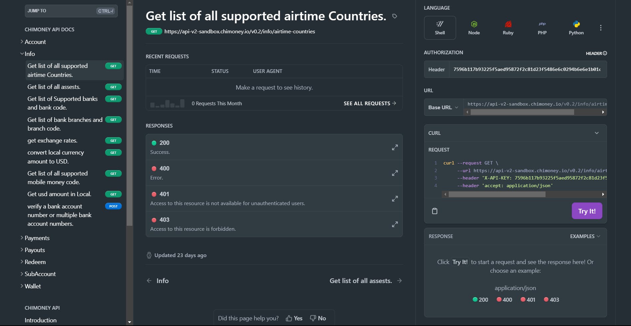Expand the 400 Error response
The width and height of the screenshot is (631, 326).
pyautogui.click(x=395, y=173)
